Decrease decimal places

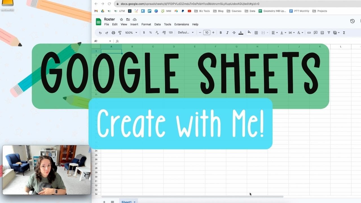tap(157, 33)
